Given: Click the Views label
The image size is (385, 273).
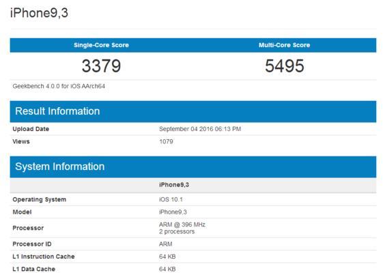Looking at the screenshot, I should (x=21, y=141).
